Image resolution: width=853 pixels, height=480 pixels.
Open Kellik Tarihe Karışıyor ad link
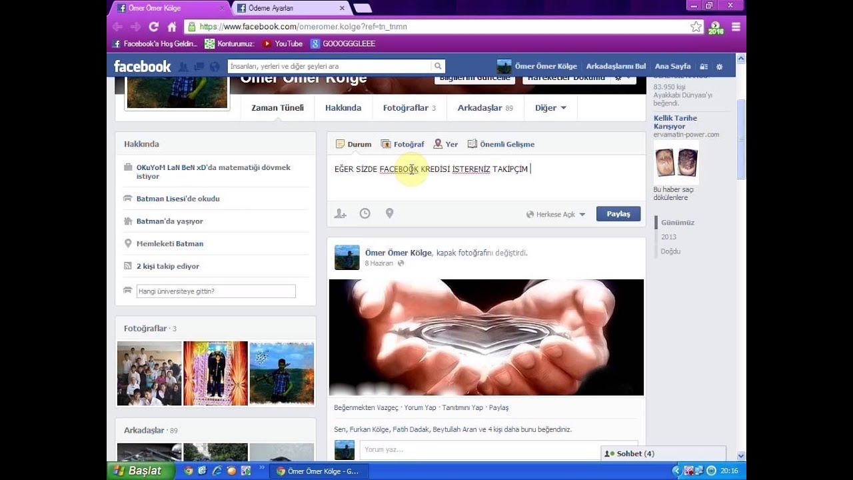click(675, 122)
